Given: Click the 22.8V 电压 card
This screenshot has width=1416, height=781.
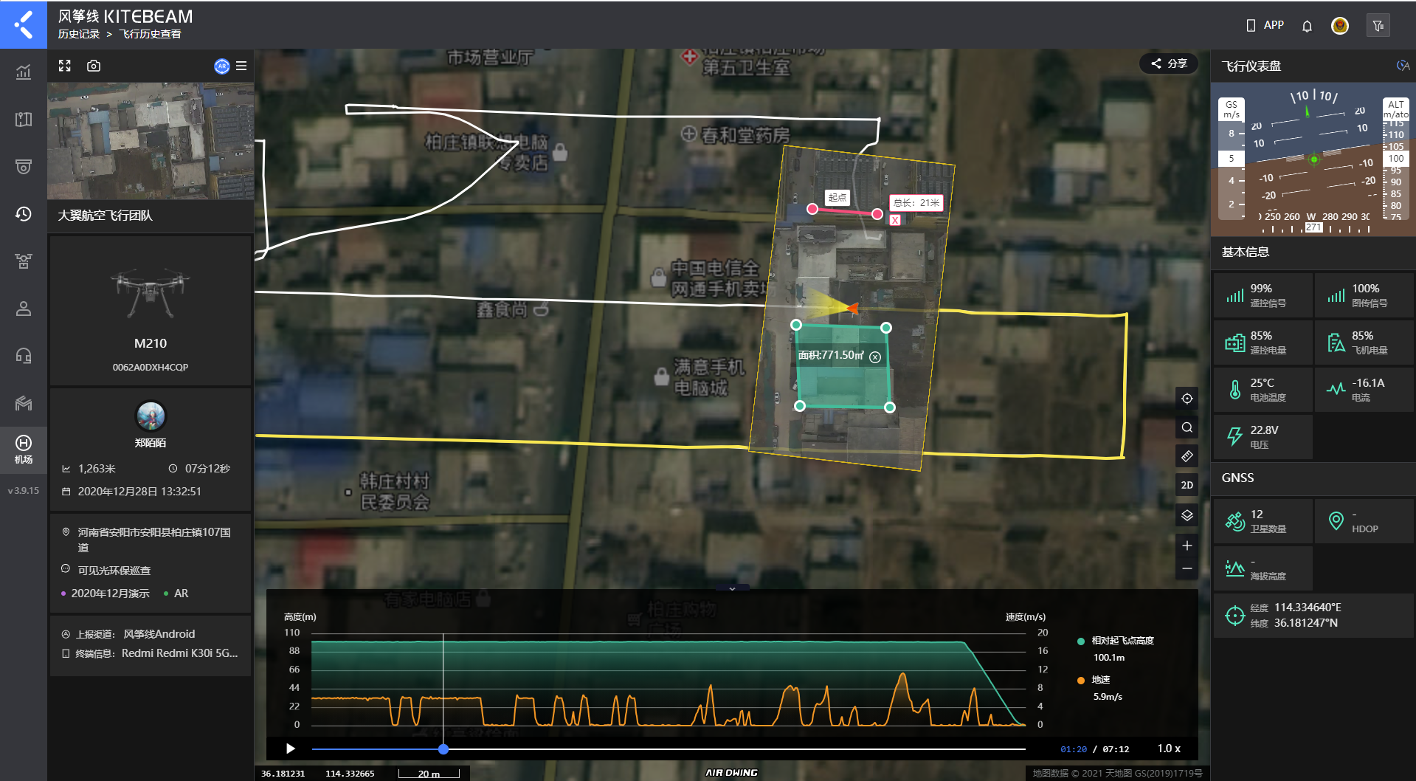Looking at the screenshot, I should pos(1263,437).
